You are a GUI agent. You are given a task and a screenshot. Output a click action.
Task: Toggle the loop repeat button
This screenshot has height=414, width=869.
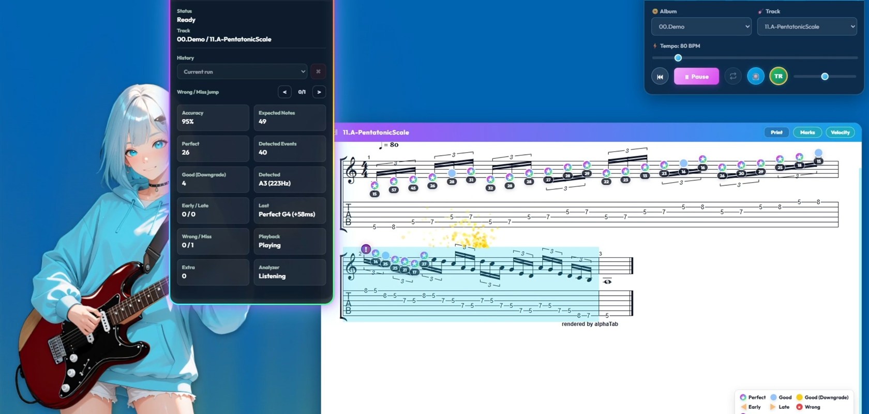click(x=733, y=77)
